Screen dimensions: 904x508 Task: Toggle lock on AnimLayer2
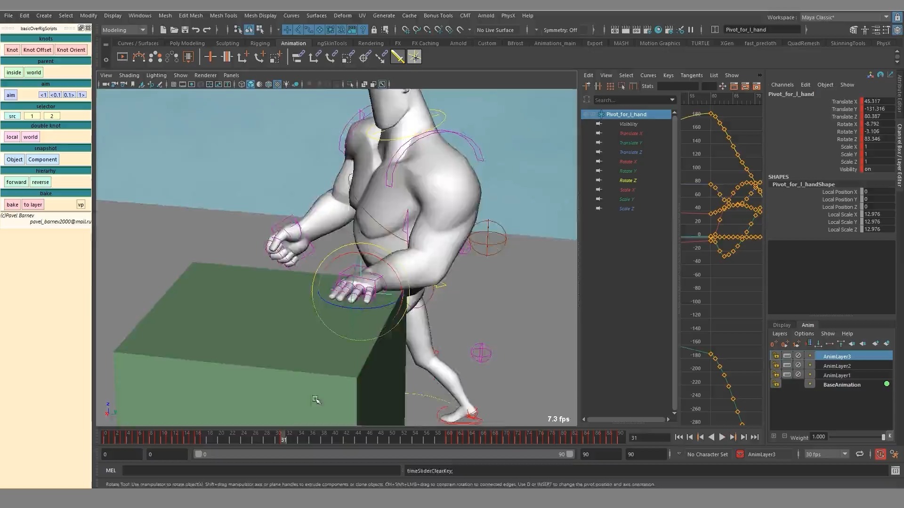point(775,365)
